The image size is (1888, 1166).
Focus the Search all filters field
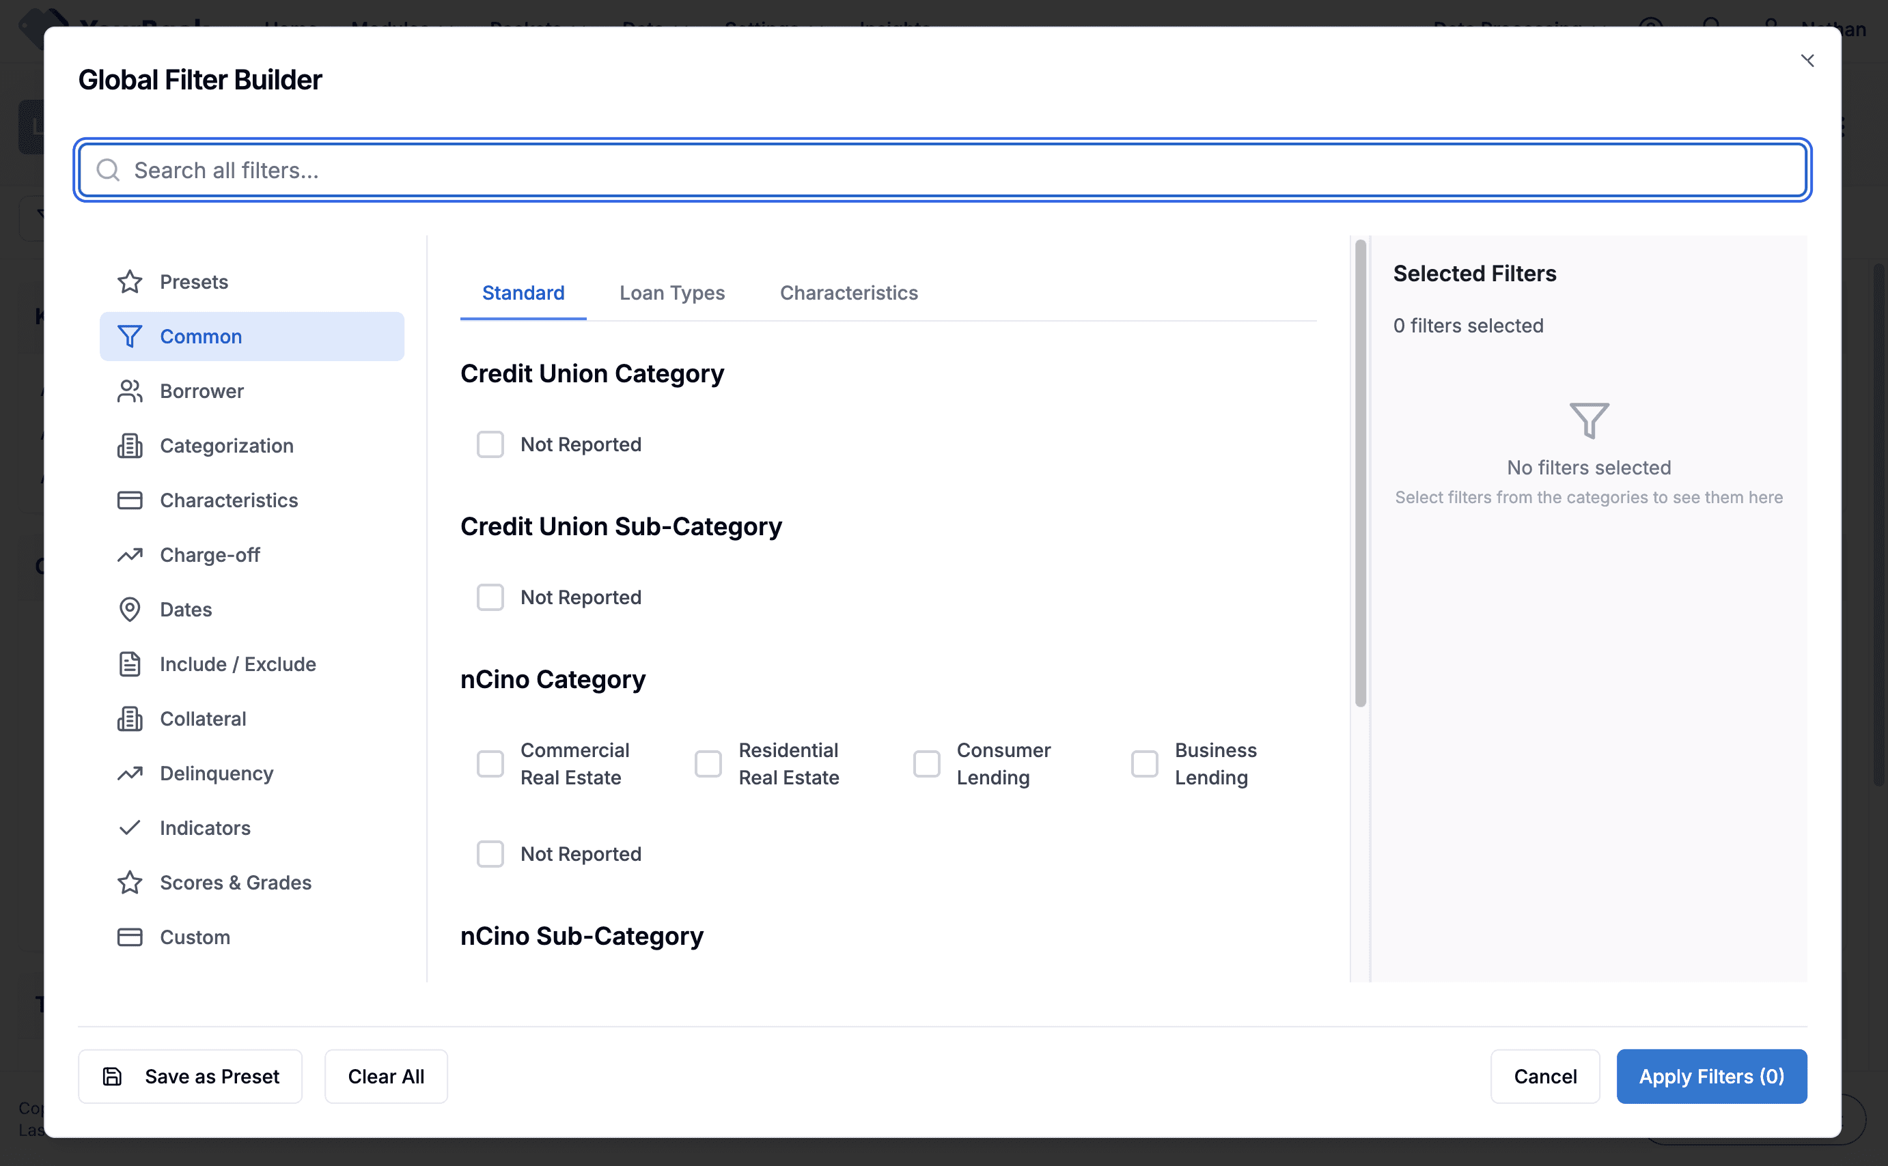pyautogui.click(x=941, y=170)
